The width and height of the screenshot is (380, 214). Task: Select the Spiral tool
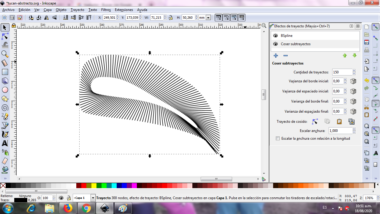pyautogui.click(x=5, y=108)
